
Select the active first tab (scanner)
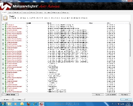coord(4,12)
